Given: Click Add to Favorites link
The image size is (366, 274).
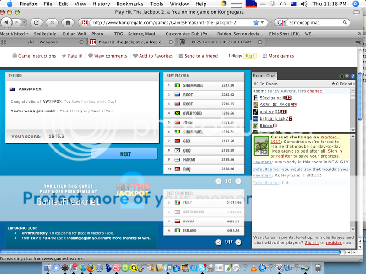Looking at the screenshot, I should (x=156, y=56).
